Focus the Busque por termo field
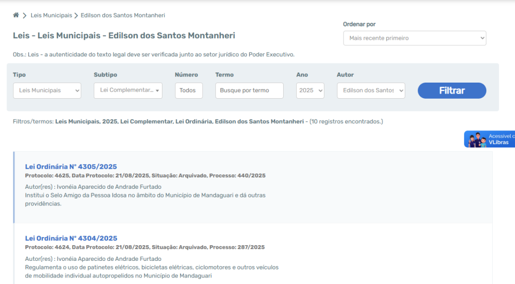Image resolution: width=515 pixels, height=284 pixels. tap(249, 91)
